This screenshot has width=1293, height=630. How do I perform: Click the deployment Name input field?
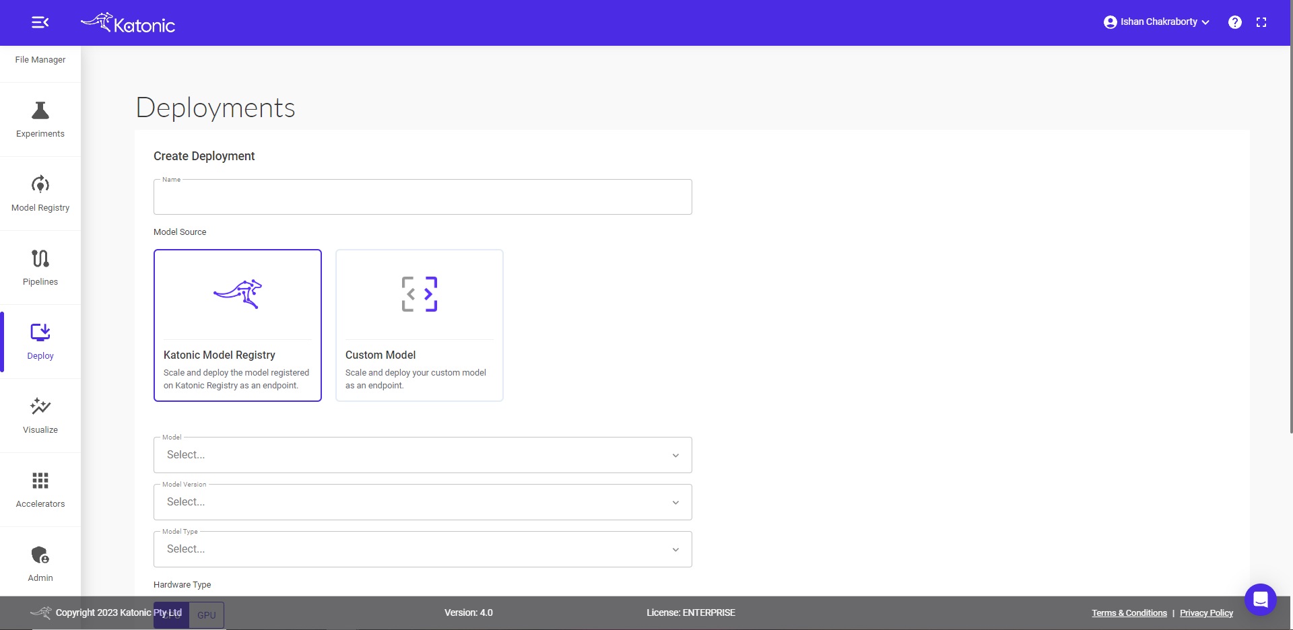pyautogui.click(x=423, y=197)
